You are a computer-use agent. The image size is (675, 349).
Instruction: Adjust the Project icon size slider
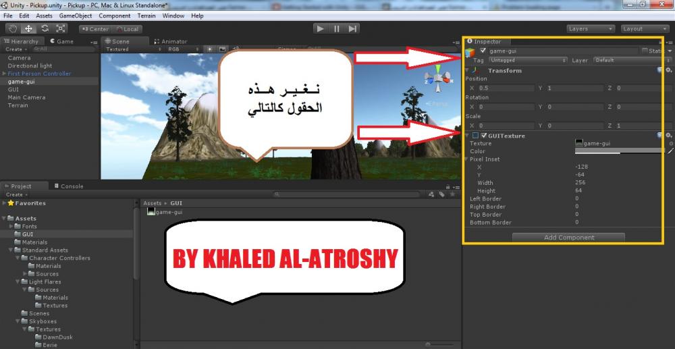coord(441,344)
